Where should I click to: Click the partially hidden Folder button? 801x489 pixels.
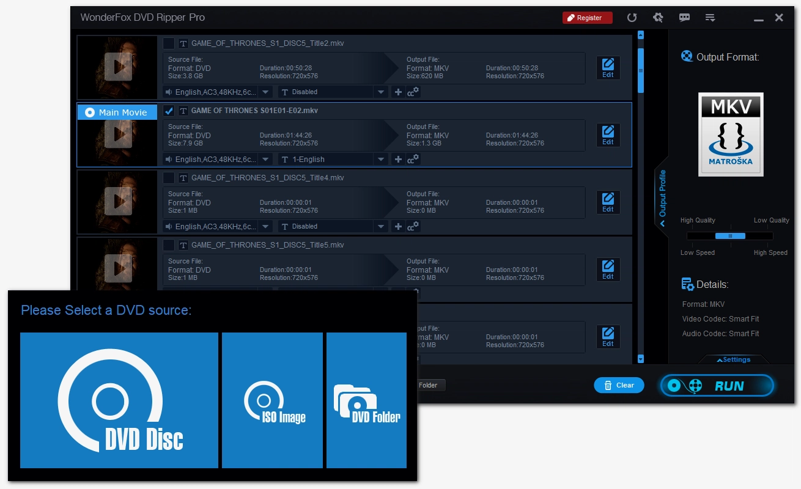pyautogui.click(x=431, y=385)
